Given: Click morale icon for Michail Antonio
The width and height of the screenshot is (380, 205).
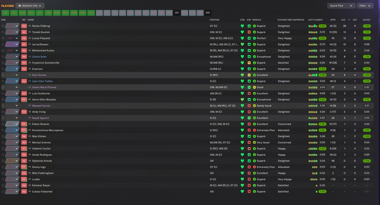Looking at the screenshot, I should (x=254, y=142).
